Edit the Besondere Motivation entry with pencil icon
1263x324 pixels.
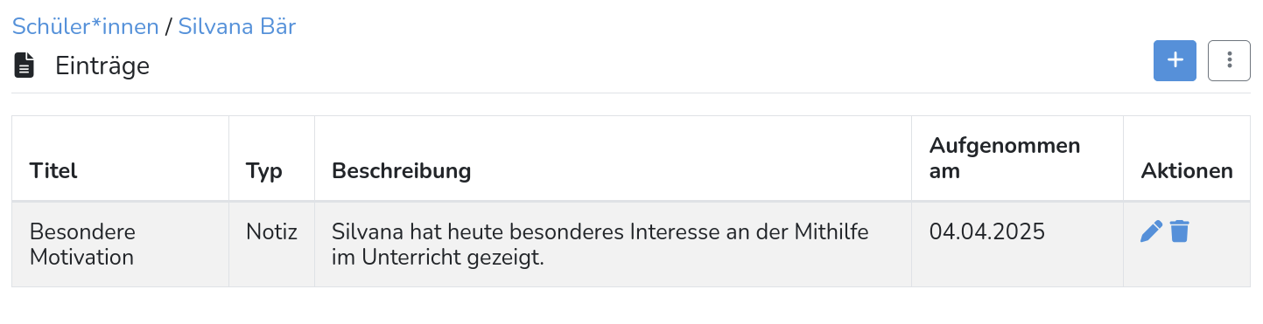pyautogui.click(x=1152, y=231)
